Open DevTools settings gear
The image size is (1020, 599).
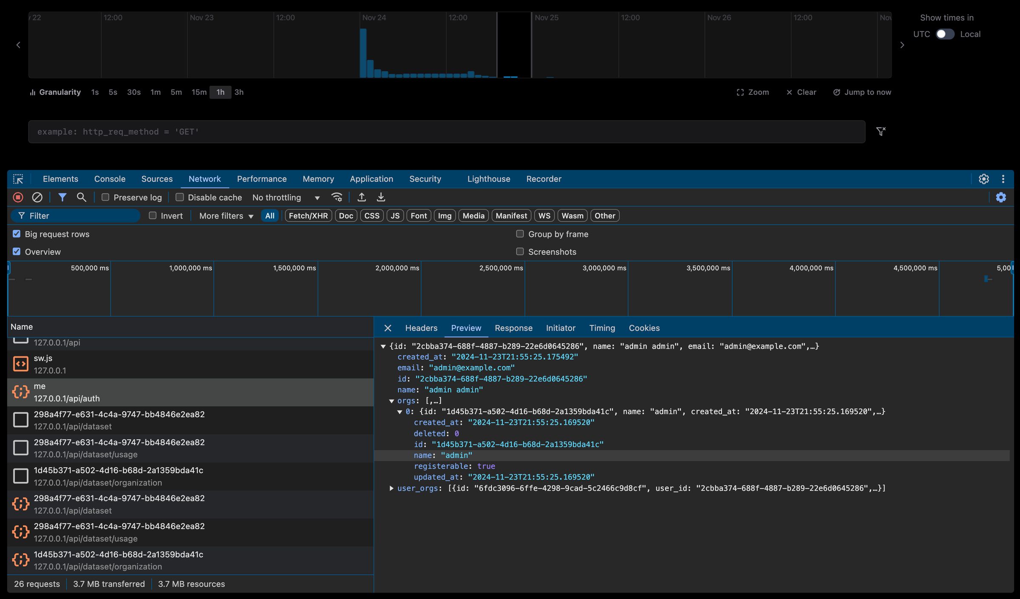pos(984,179)
